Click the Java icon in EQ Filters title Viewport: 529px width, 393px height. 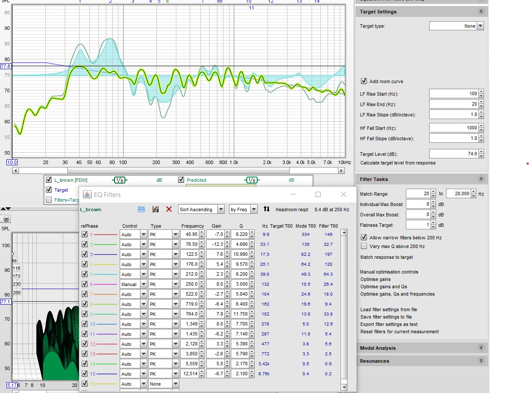point(87,195)
